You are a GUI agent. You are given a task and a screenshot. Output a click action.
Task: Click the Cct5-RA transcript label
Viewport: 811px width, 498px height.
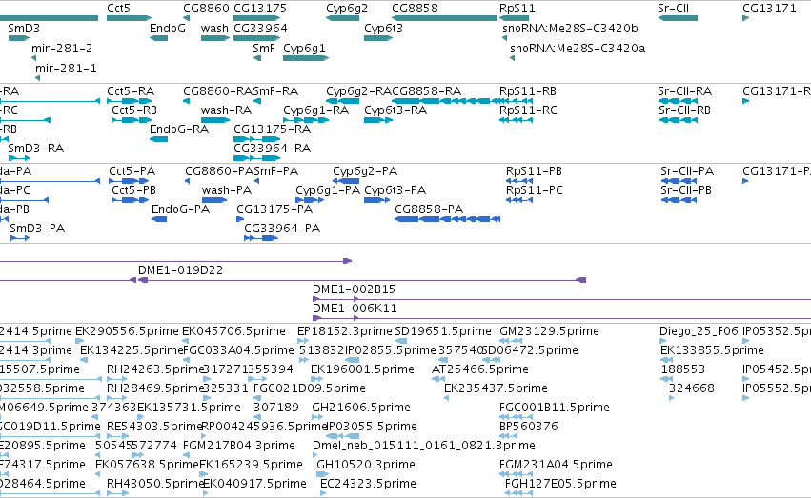tap(131, 91)
